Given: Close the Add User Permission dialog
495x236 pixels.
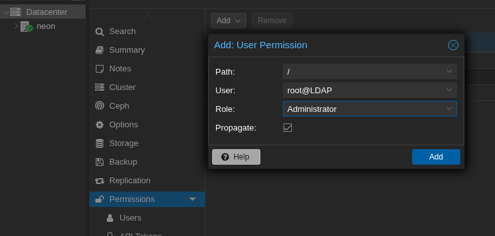Looking at the screenshot, I should click(x=453, y=45).
